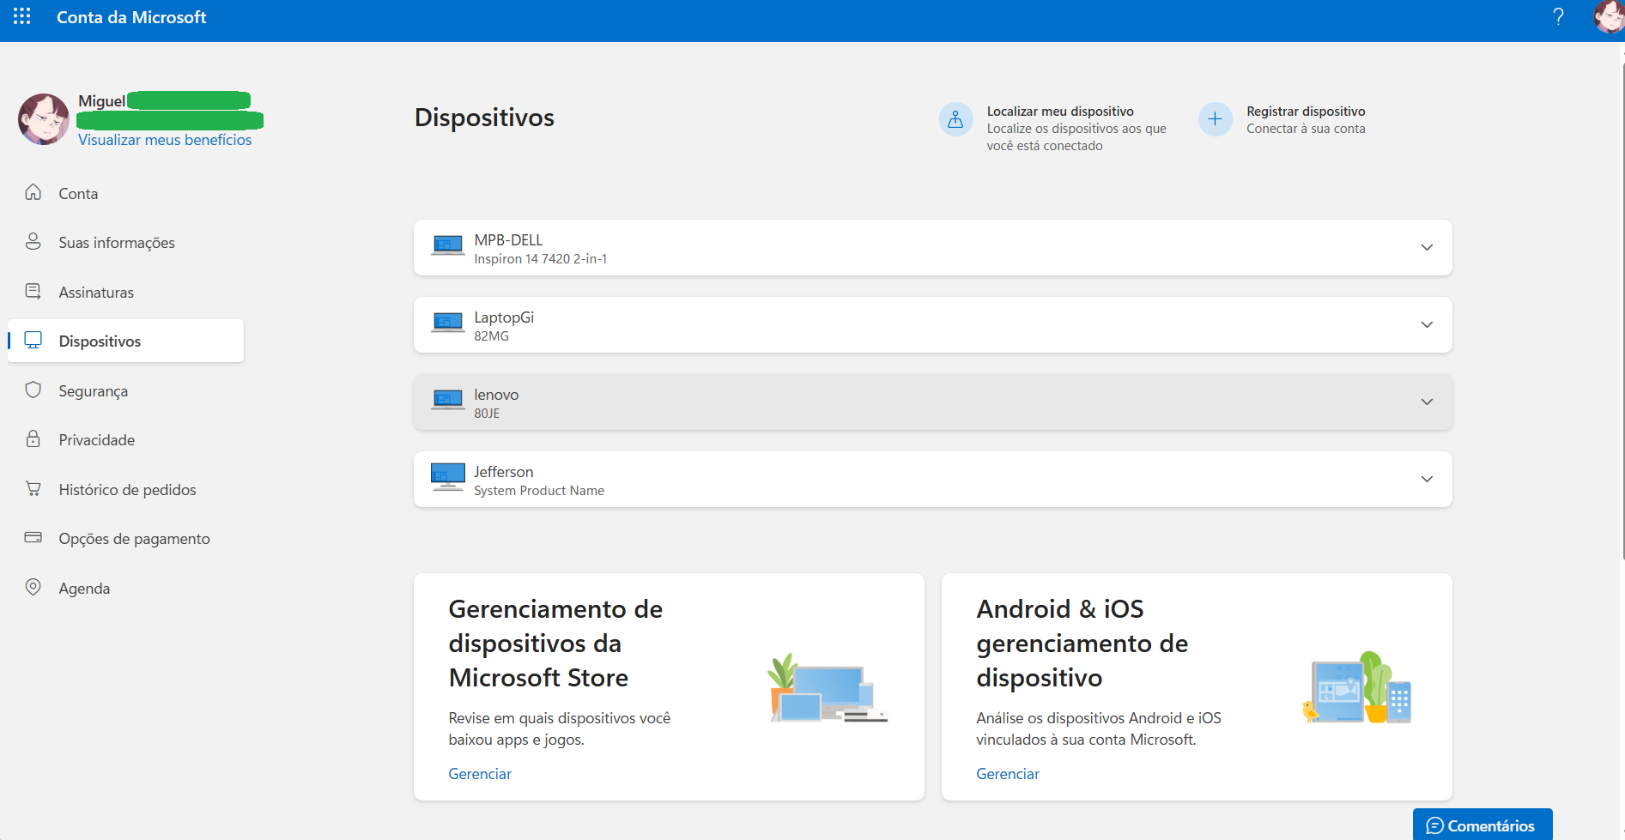Expand the Jefferson device chevron
The width and height of the screenshot is (1625, 840).
1427,479
